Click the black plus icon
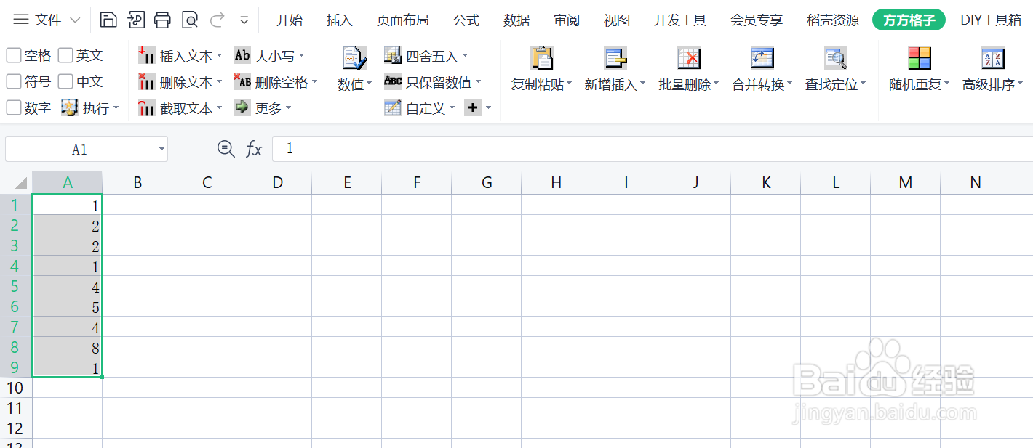 point(473,107)
